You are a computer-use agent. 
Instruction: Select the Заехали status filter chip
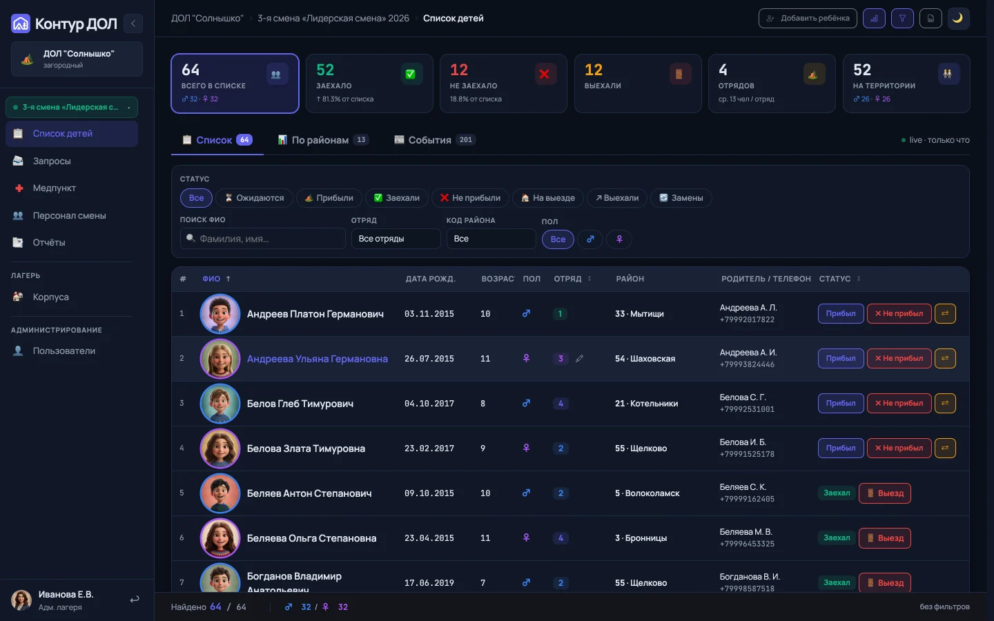click(397, 198)
